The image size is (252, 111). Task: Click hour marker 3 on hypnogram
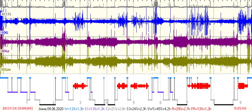pos(80,102)
